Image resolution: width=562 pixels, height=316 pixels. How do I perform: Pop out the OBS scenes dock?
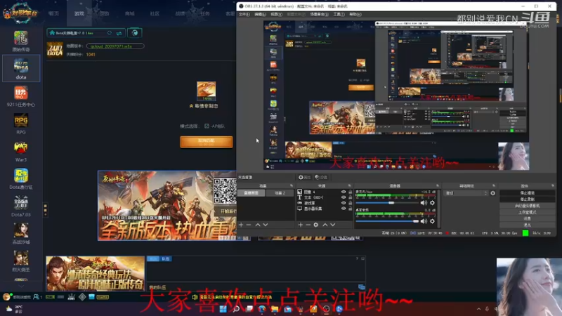pos(292,185)
